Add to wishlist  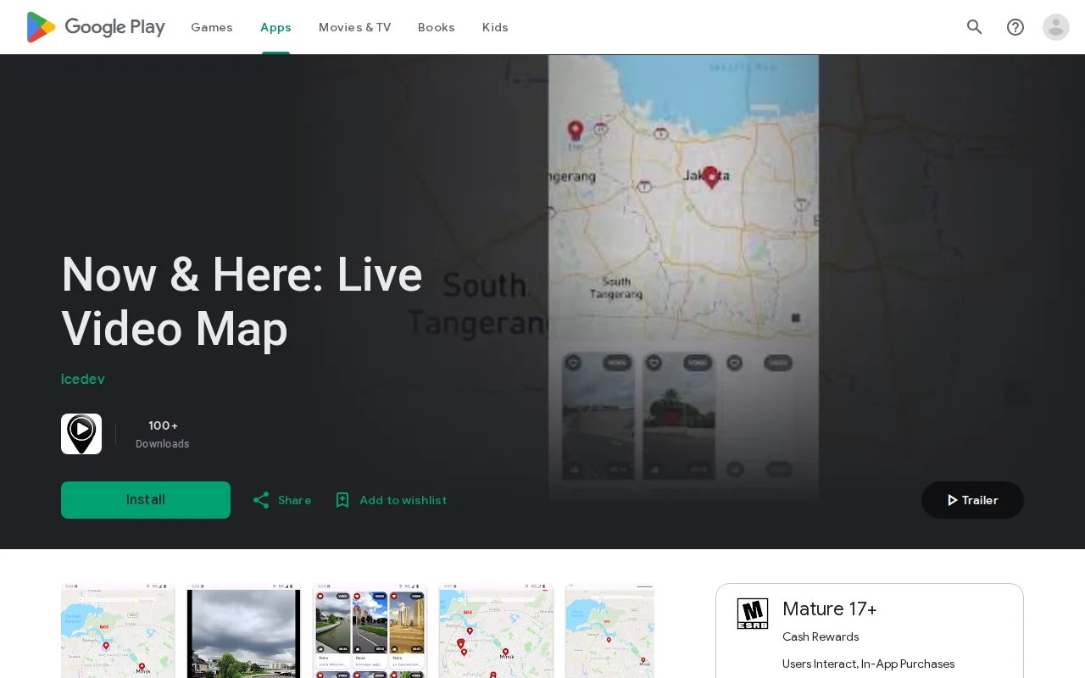tap(391, 500)
